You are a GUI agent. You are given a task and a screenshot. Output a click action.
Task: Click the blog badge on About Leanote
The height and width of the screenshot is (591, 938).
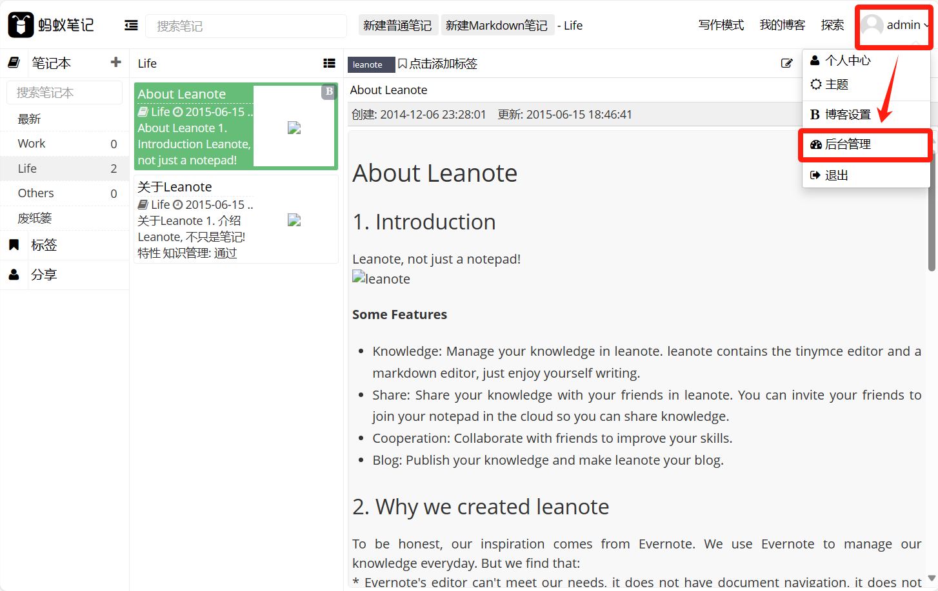coord(329,92)
